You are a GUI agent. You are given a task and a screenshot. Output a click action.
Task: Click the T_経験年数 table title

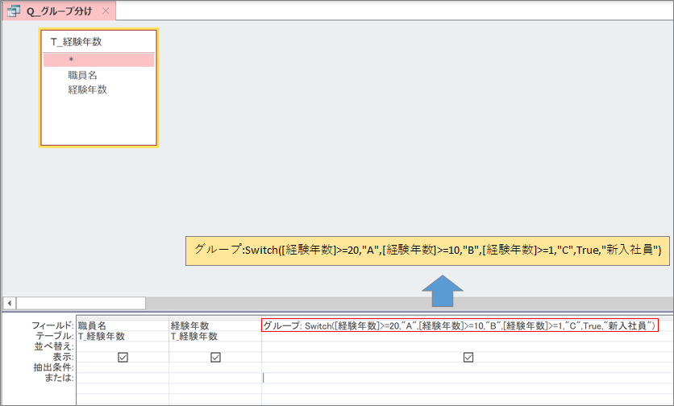point(76,42)
